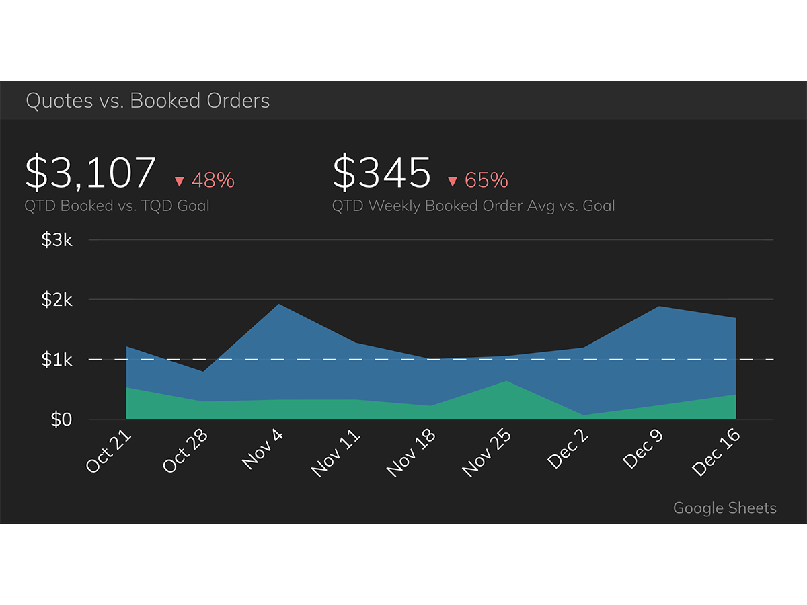Image resolution: width=807 pixels, height=605 pixels.
Task: Click the QTD Weekly Booked Order Avg caption
Action: point(473,206)
